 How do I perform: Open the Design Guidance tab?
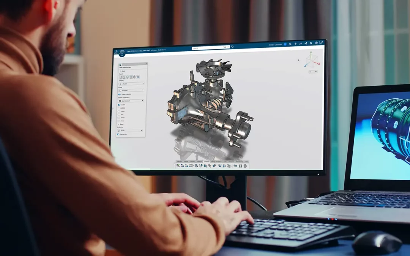coord(216,162)
